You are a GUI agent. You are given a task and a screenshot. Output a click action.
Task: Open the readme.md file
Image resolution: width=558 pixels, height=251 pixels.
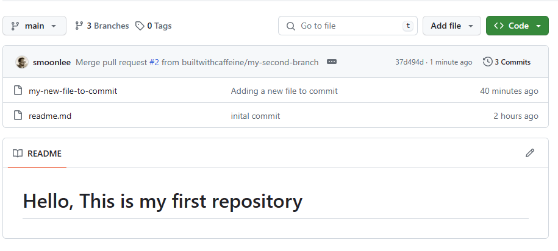click(50, 116)
